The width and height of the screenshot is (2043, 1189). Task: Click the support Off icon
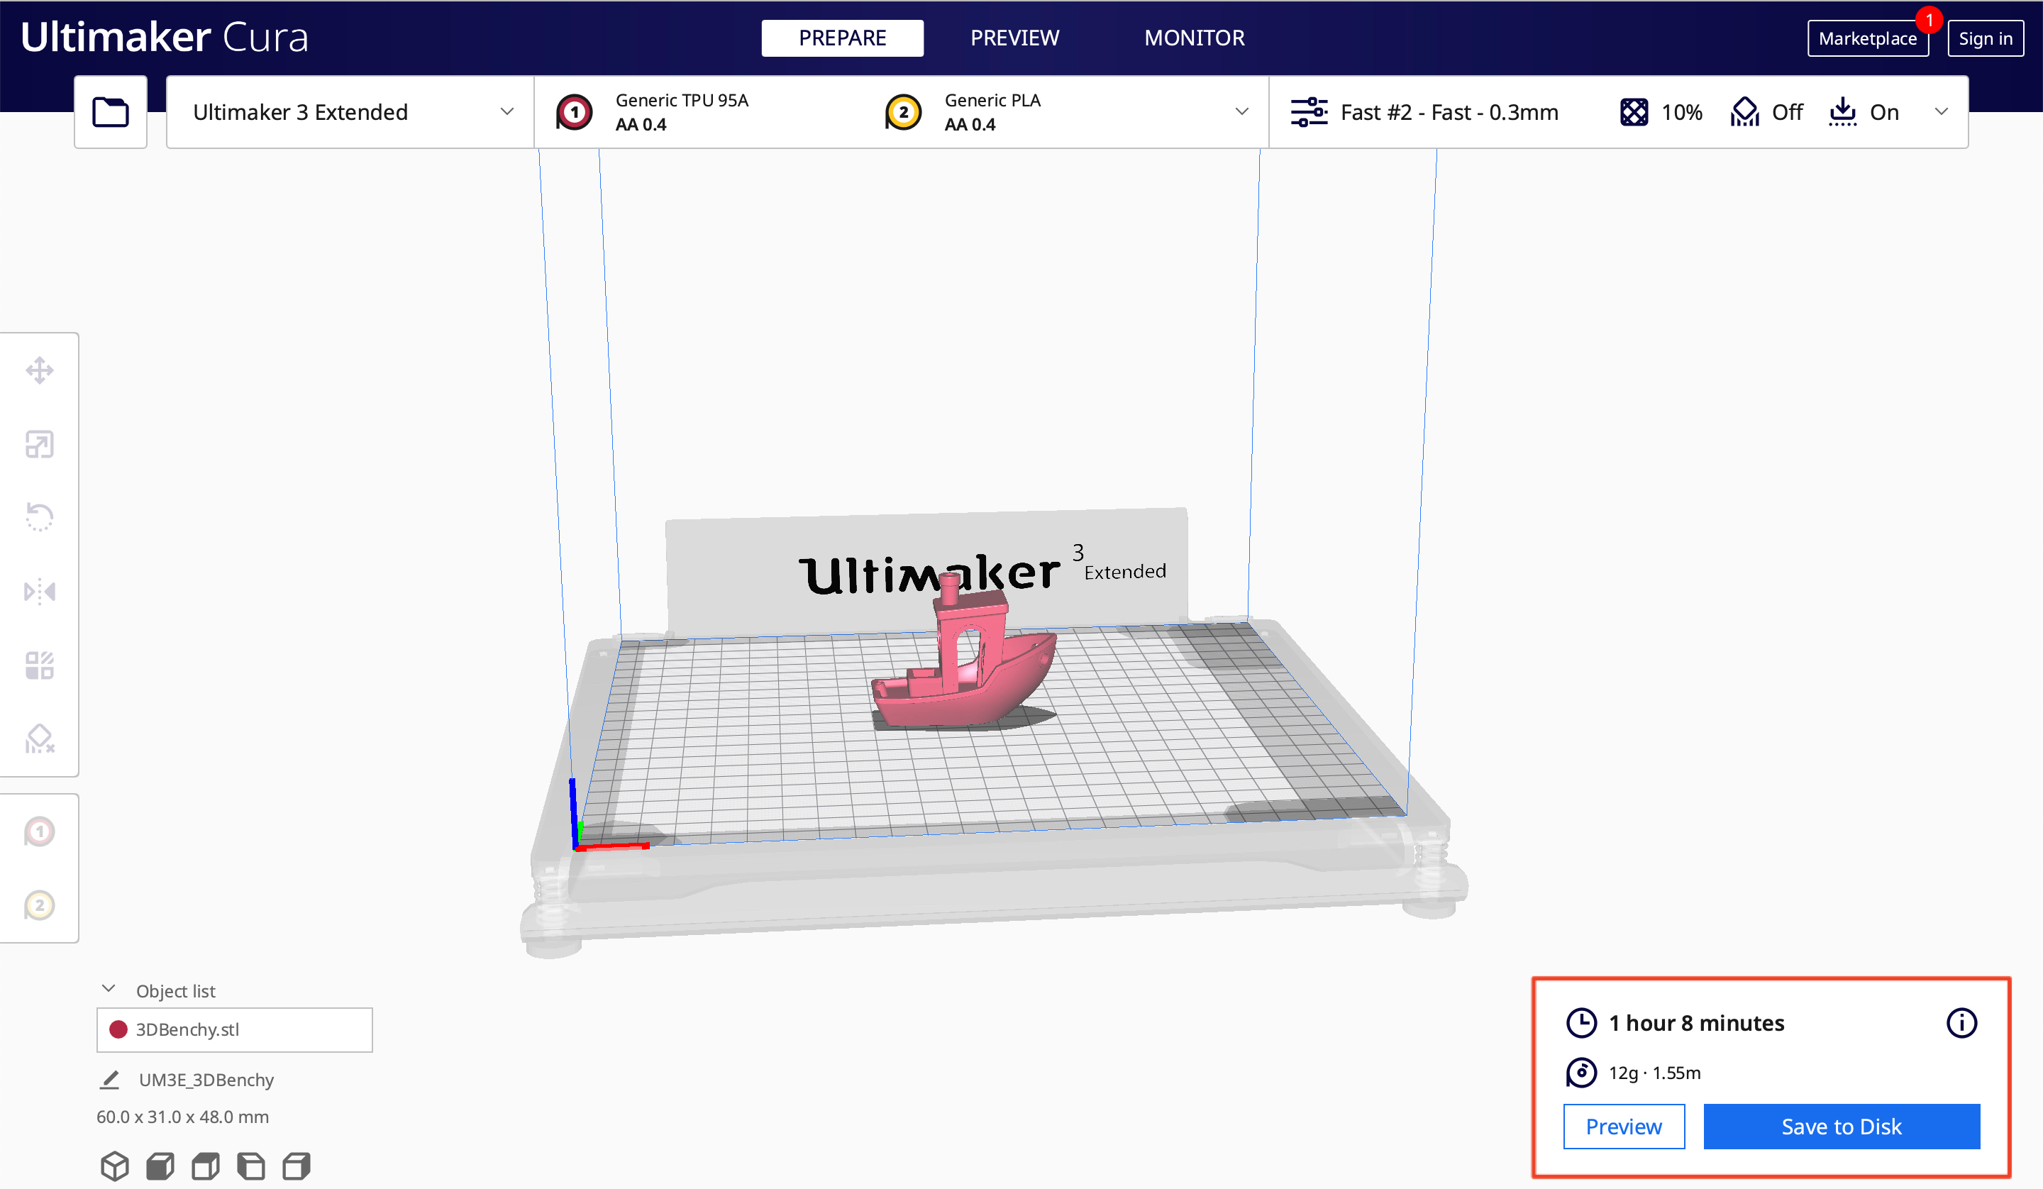1744,112
